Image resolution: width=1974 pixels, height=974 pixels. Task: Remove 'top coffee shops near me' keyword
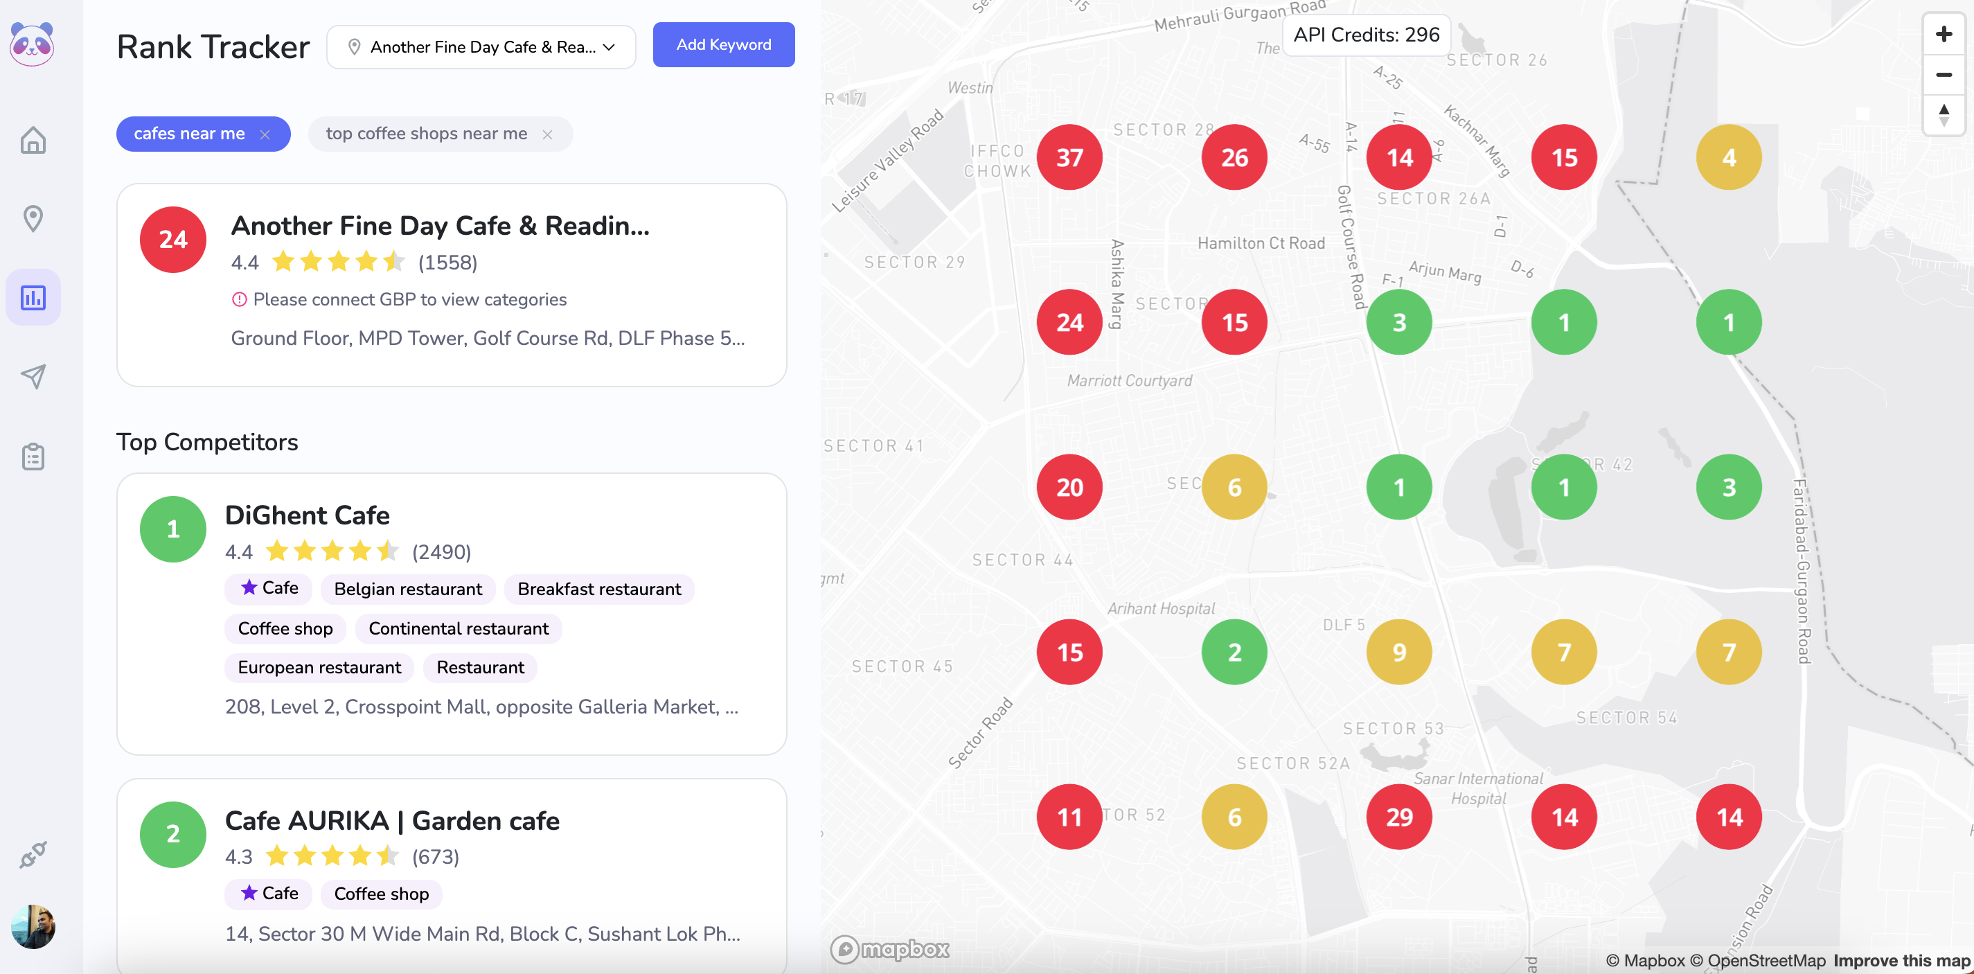[x=547, y=134]
